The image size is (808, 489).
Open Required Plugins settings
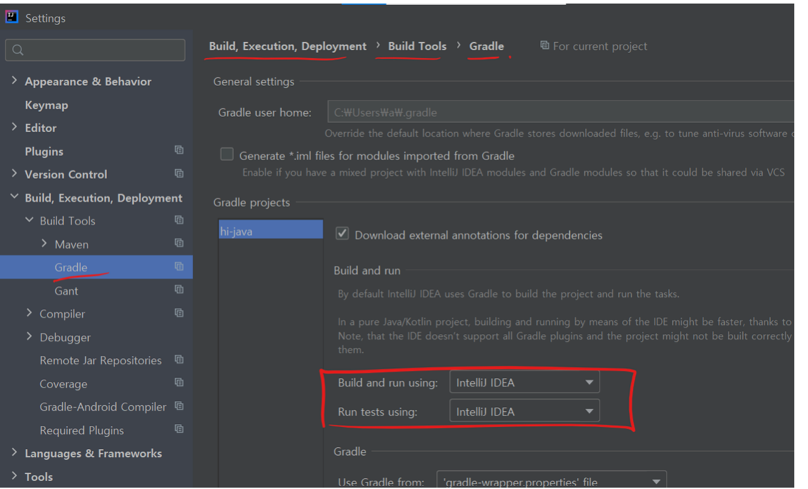click(x=82, y=430)
